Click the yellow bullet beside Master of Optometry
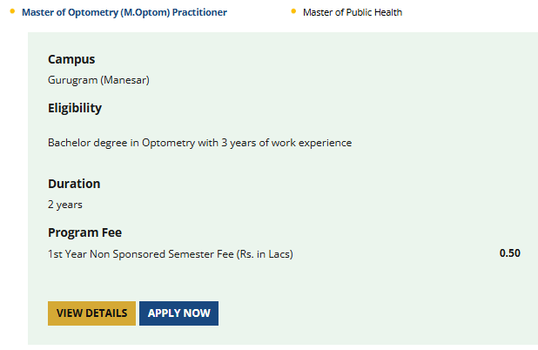The height and width of the screenshot is (350, 538). click(11, 11)
